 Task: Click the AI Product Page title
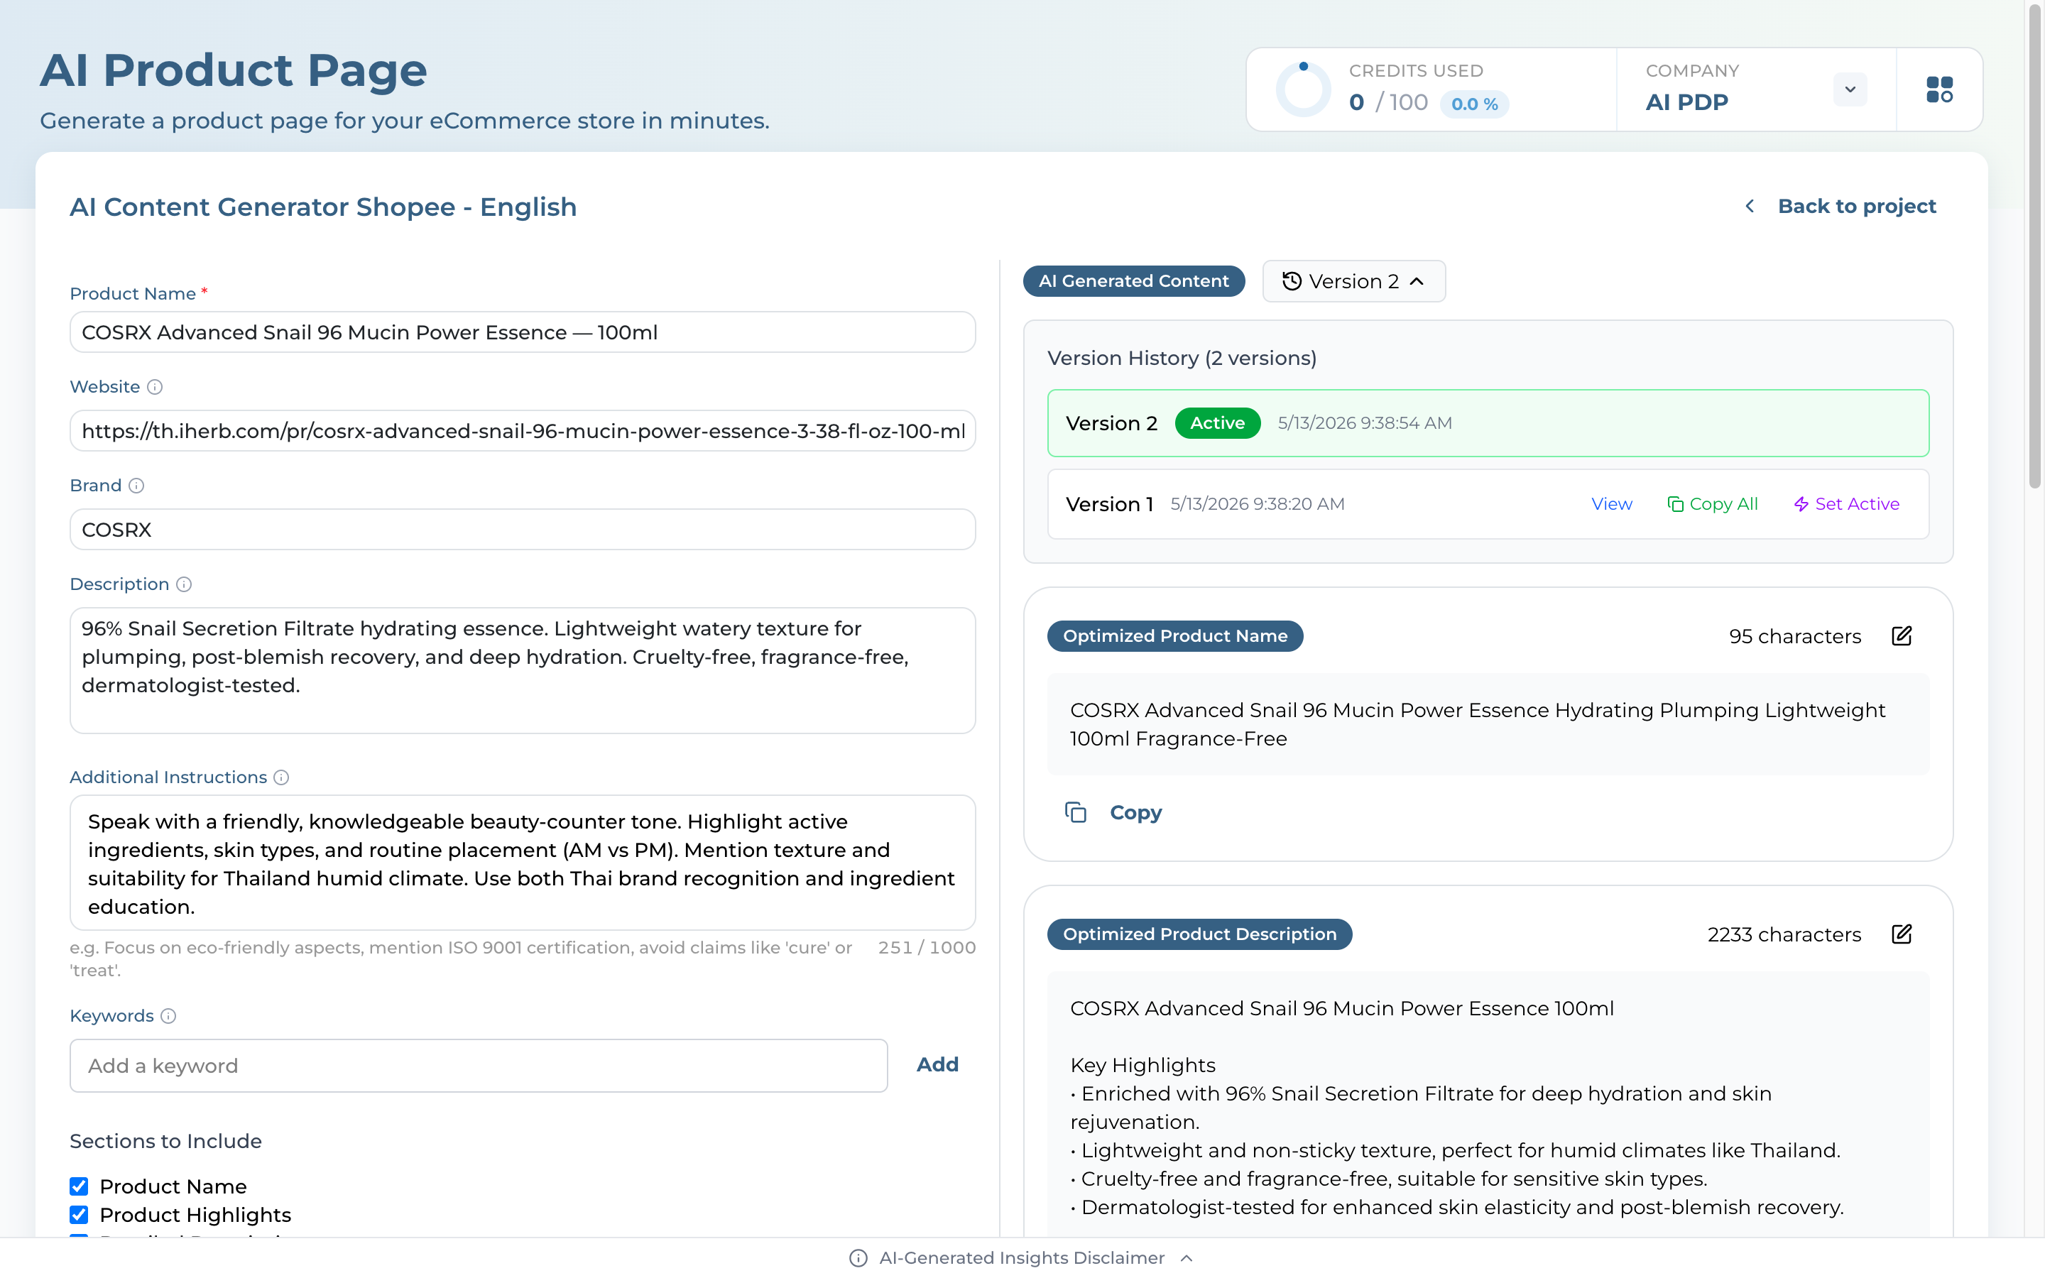pyautogui.click(x=233, y=70)
